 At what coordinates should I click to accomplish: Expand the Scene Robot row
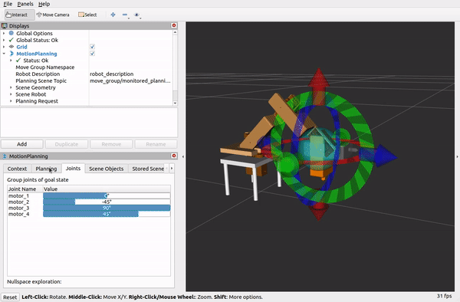11,94
